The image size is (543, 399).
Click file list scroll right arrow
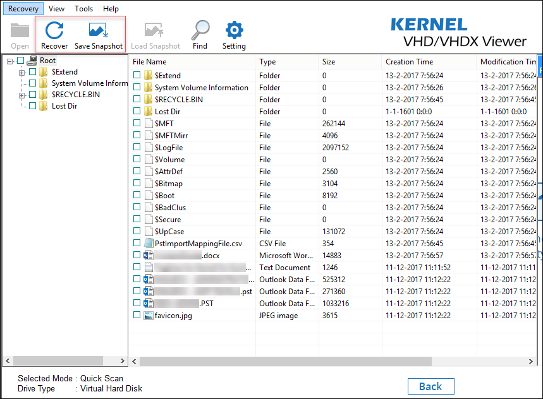point(531,361)
